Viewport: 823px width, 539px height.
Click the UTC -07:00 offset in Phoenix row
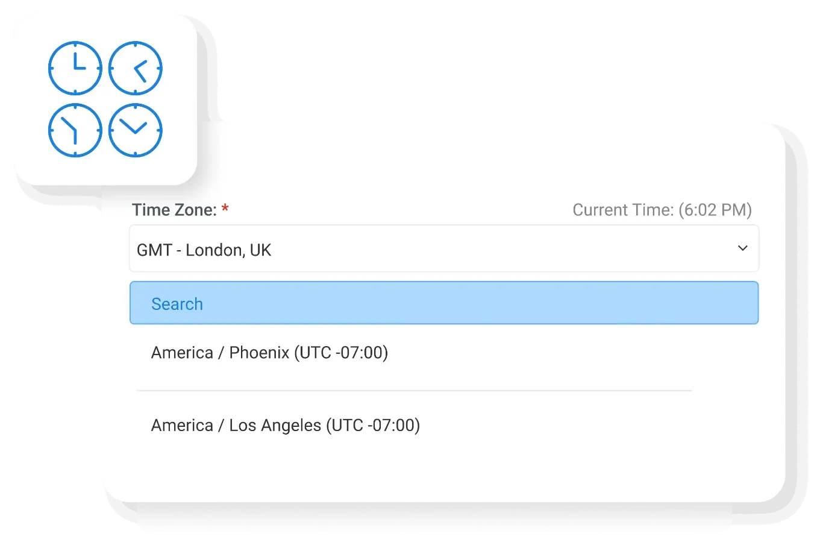click(x=341, y=353)
